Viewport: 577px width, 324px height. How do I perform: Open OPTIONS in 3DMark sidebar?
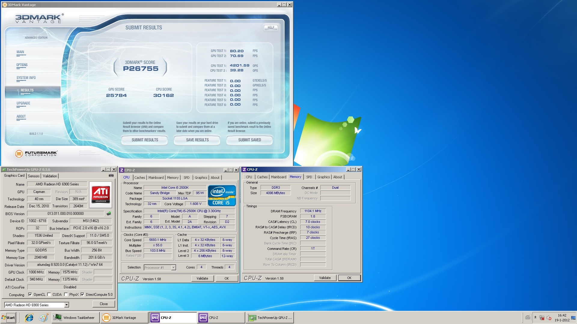pyautogui.click(x=32, y=66)
